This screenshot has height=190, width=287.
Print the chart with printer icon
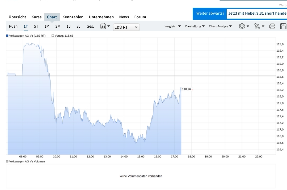[272, 26]
